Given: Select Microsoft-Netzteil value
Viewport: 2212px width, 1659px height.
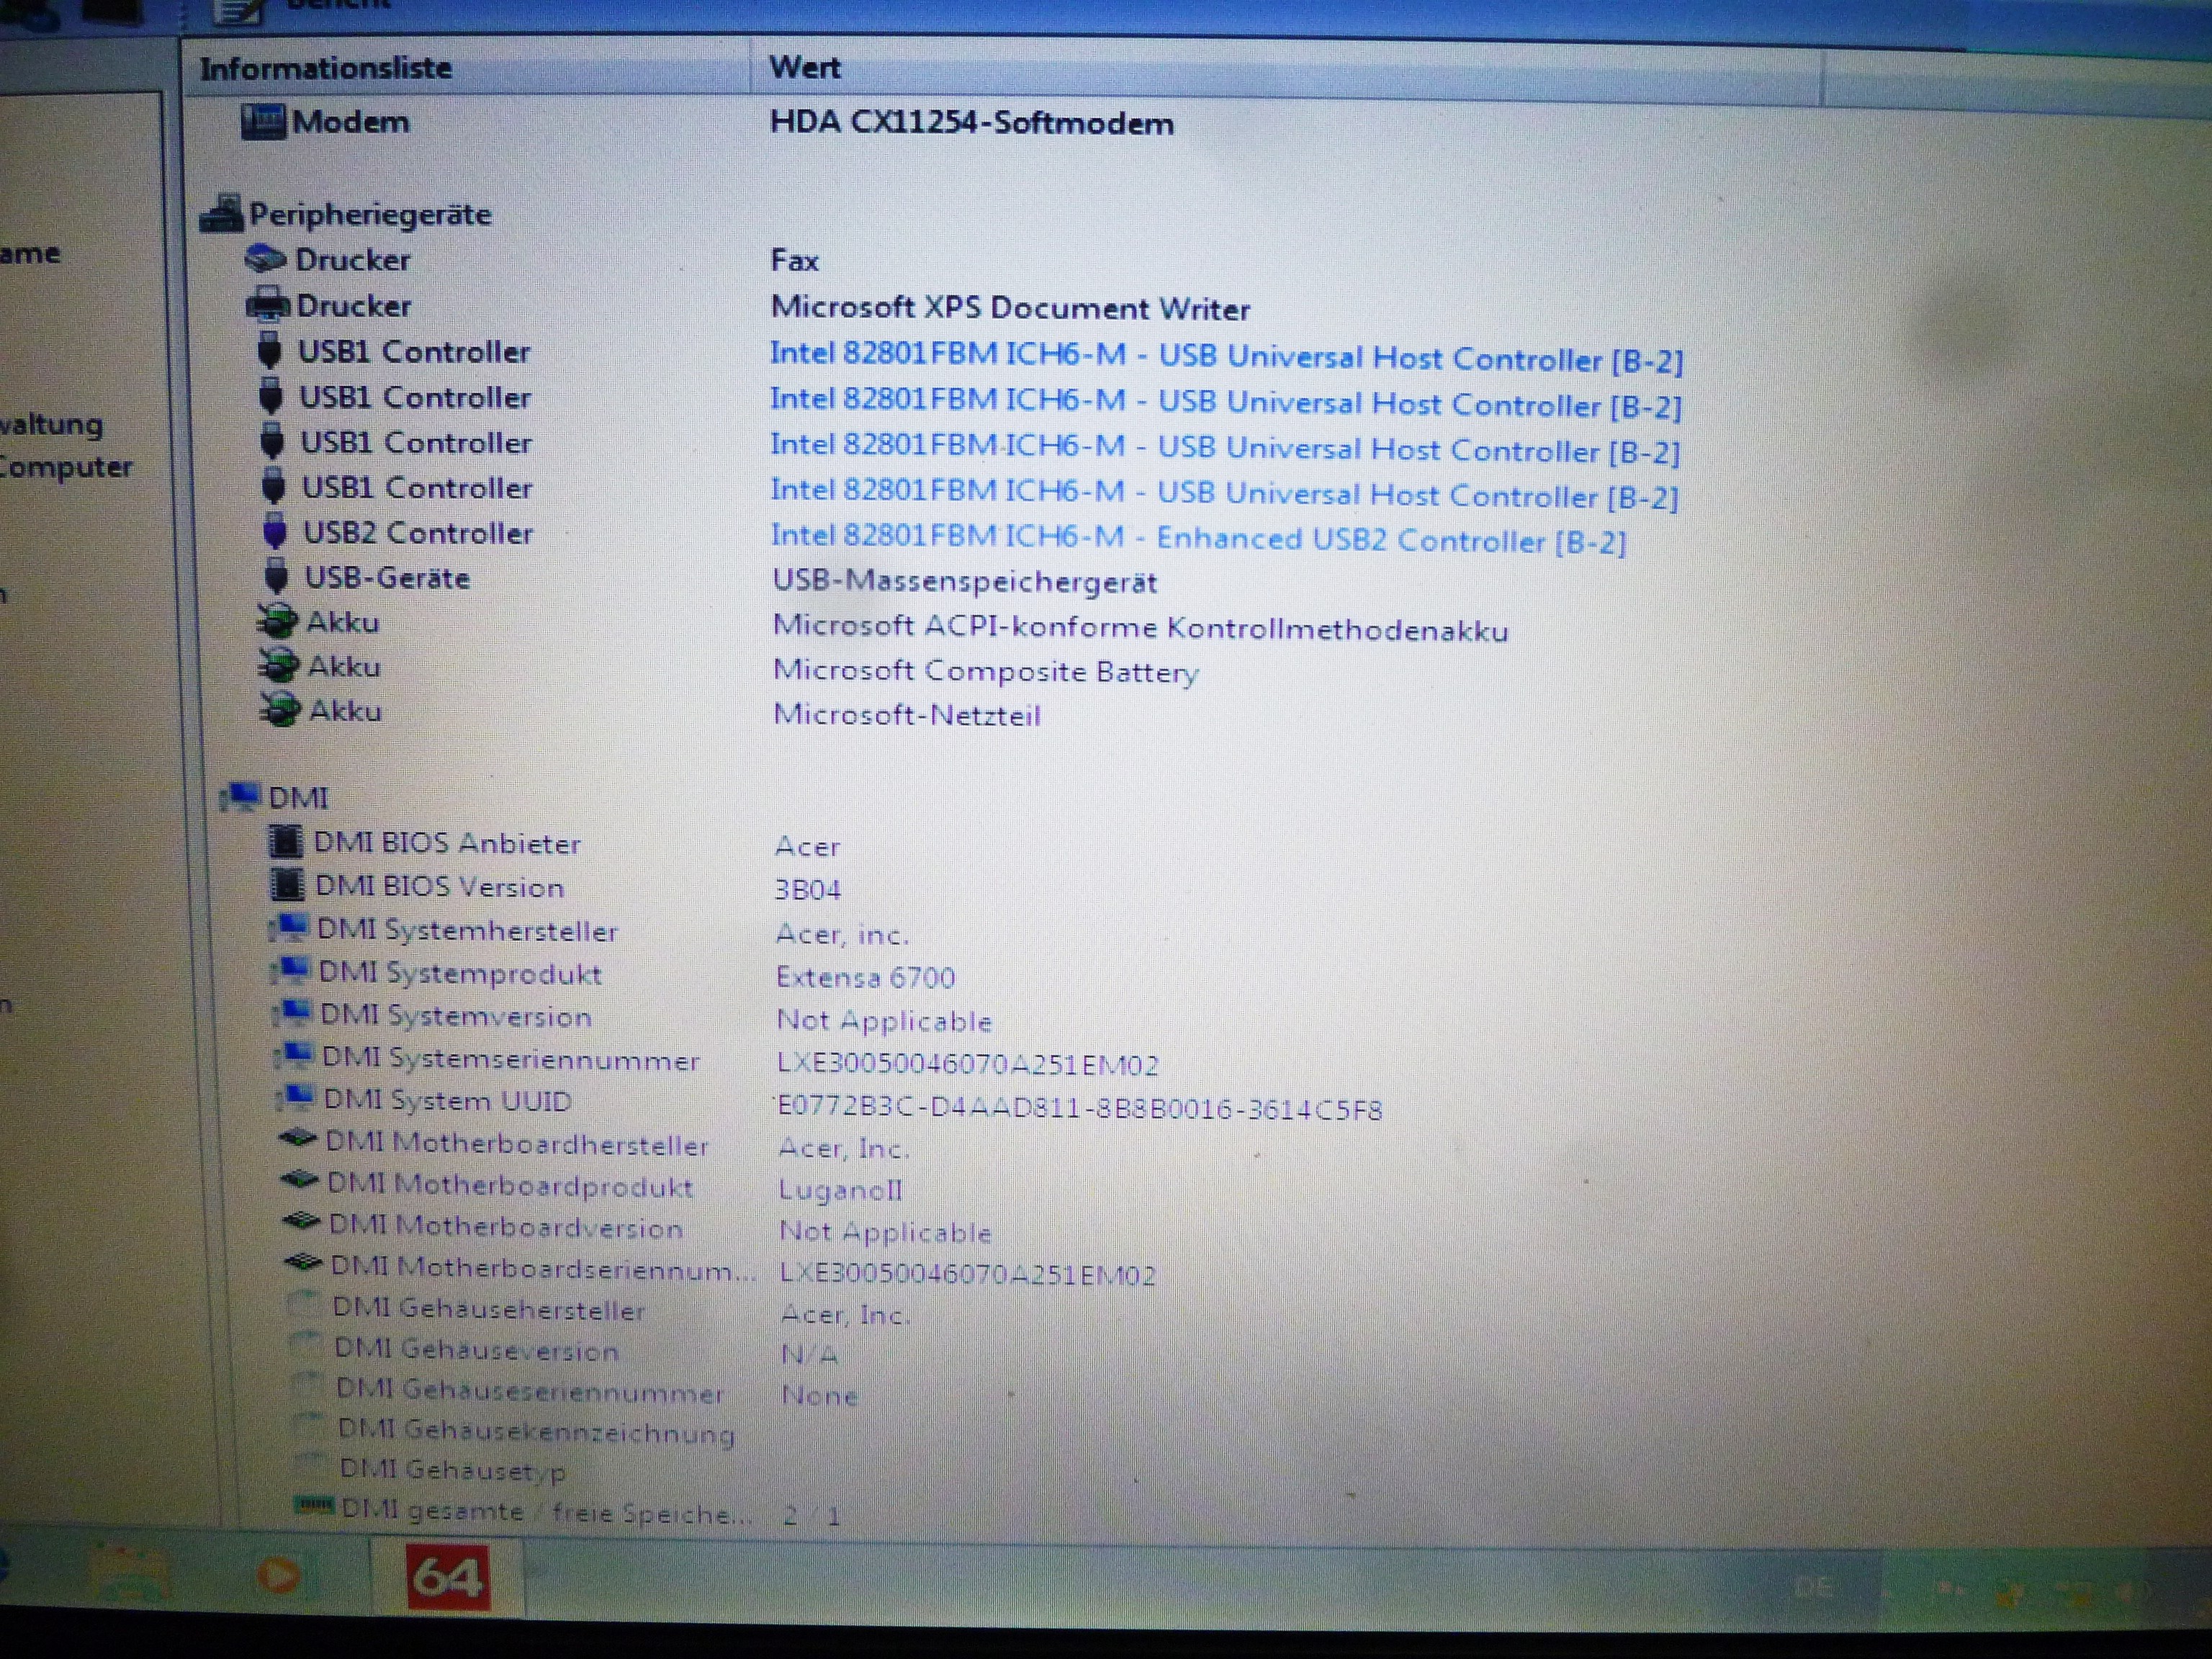Looking at the screenshot, I should 907,715.
